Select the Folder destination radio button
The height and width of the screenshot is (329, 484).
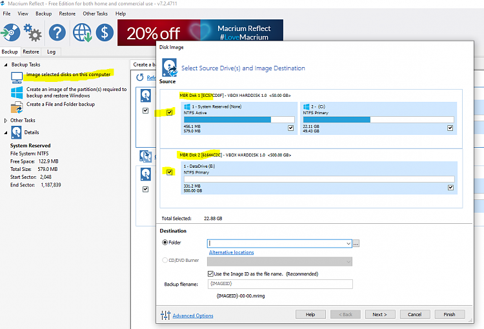coord(165,243)
